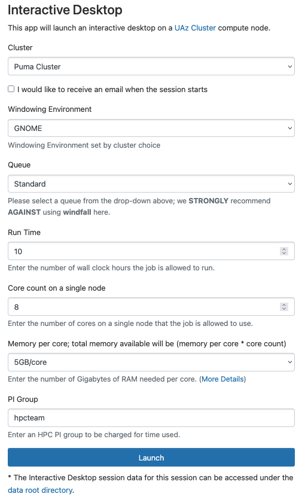This screenshot has width=305, height=500.
Task: Expand the Windowing Environment GNOME selector
Action: point(151,128)
